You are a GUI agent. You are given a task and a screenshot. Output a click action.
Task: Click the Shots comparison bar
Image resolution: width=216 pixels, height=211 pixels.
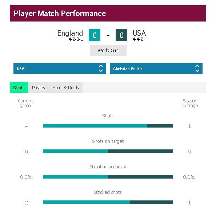108,126
